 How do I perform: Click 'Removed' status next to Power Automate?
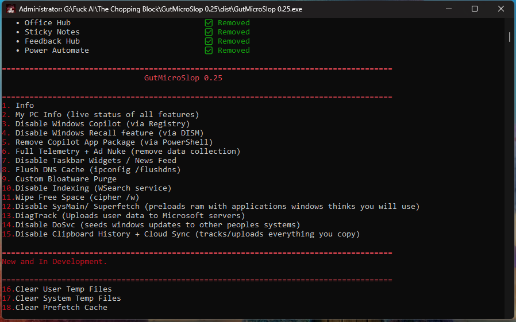[234, 51]
